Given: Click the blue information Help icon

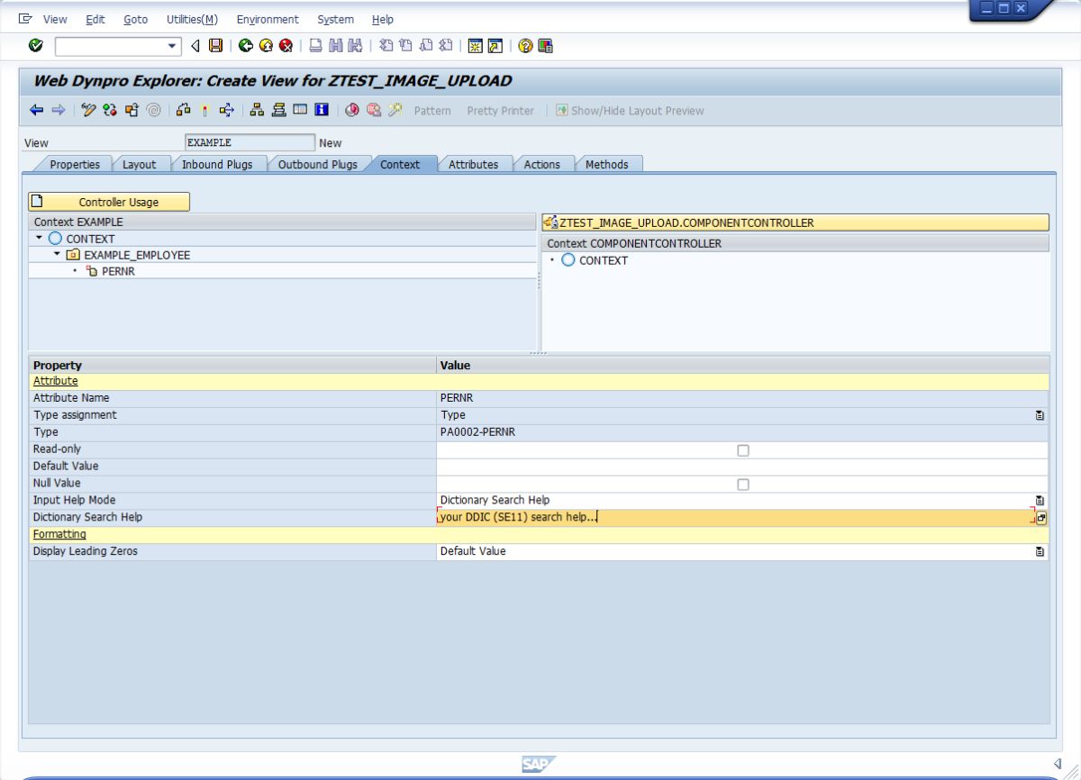Looking at the screenshot, I should point(322,111).
